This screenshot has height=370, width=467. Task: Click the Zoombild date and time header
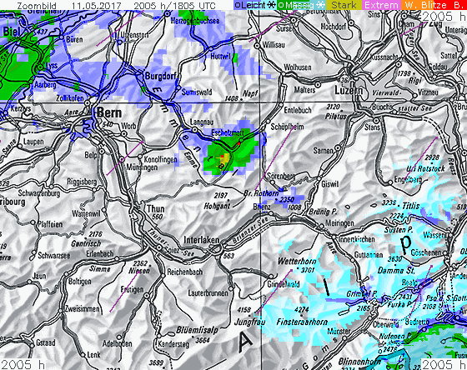pos(116,5)
